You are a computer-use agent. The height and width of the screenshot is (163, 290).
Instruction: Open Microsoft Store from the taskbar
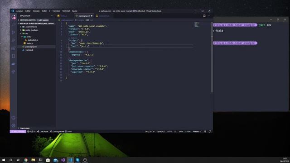pyautogui.click(x=48, y=160)
